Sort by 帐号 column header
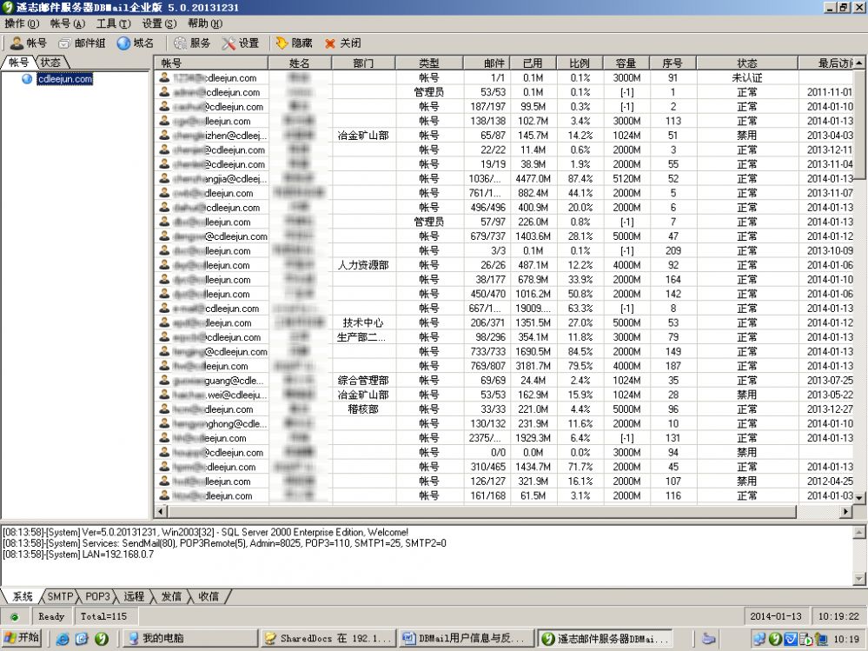Viewport: 868px width, 651px height. point(211,63)
